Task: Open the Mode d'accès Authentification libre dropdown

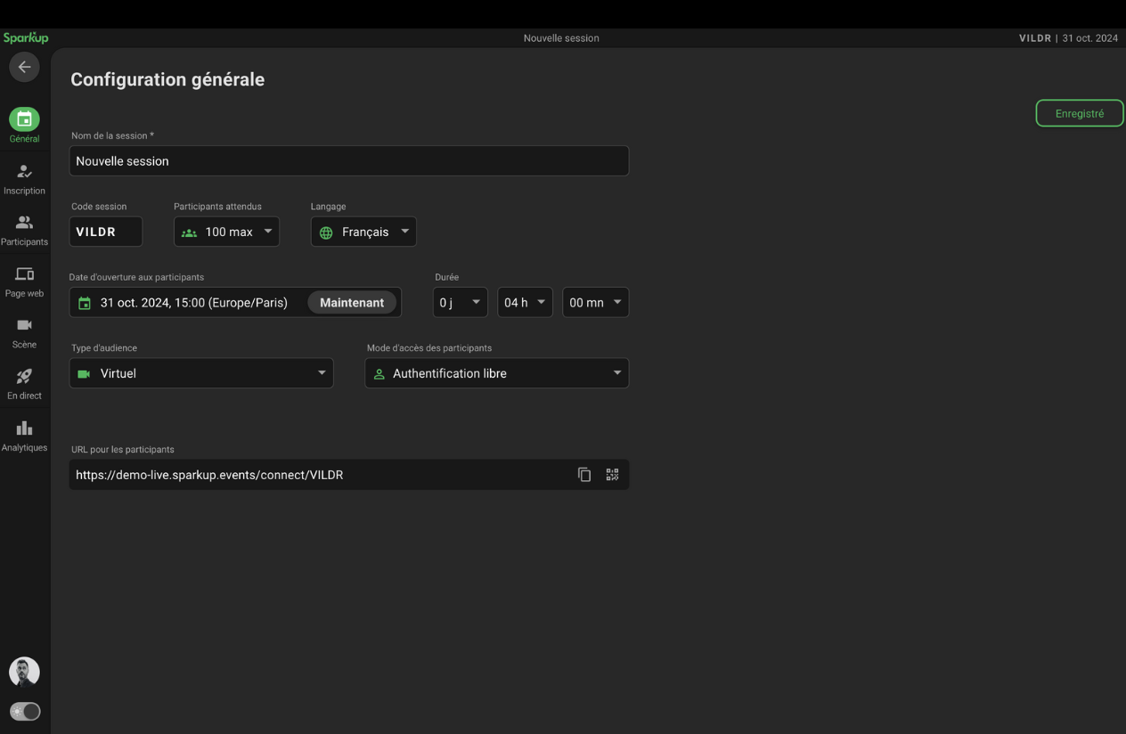Action: tap(497, 373)
